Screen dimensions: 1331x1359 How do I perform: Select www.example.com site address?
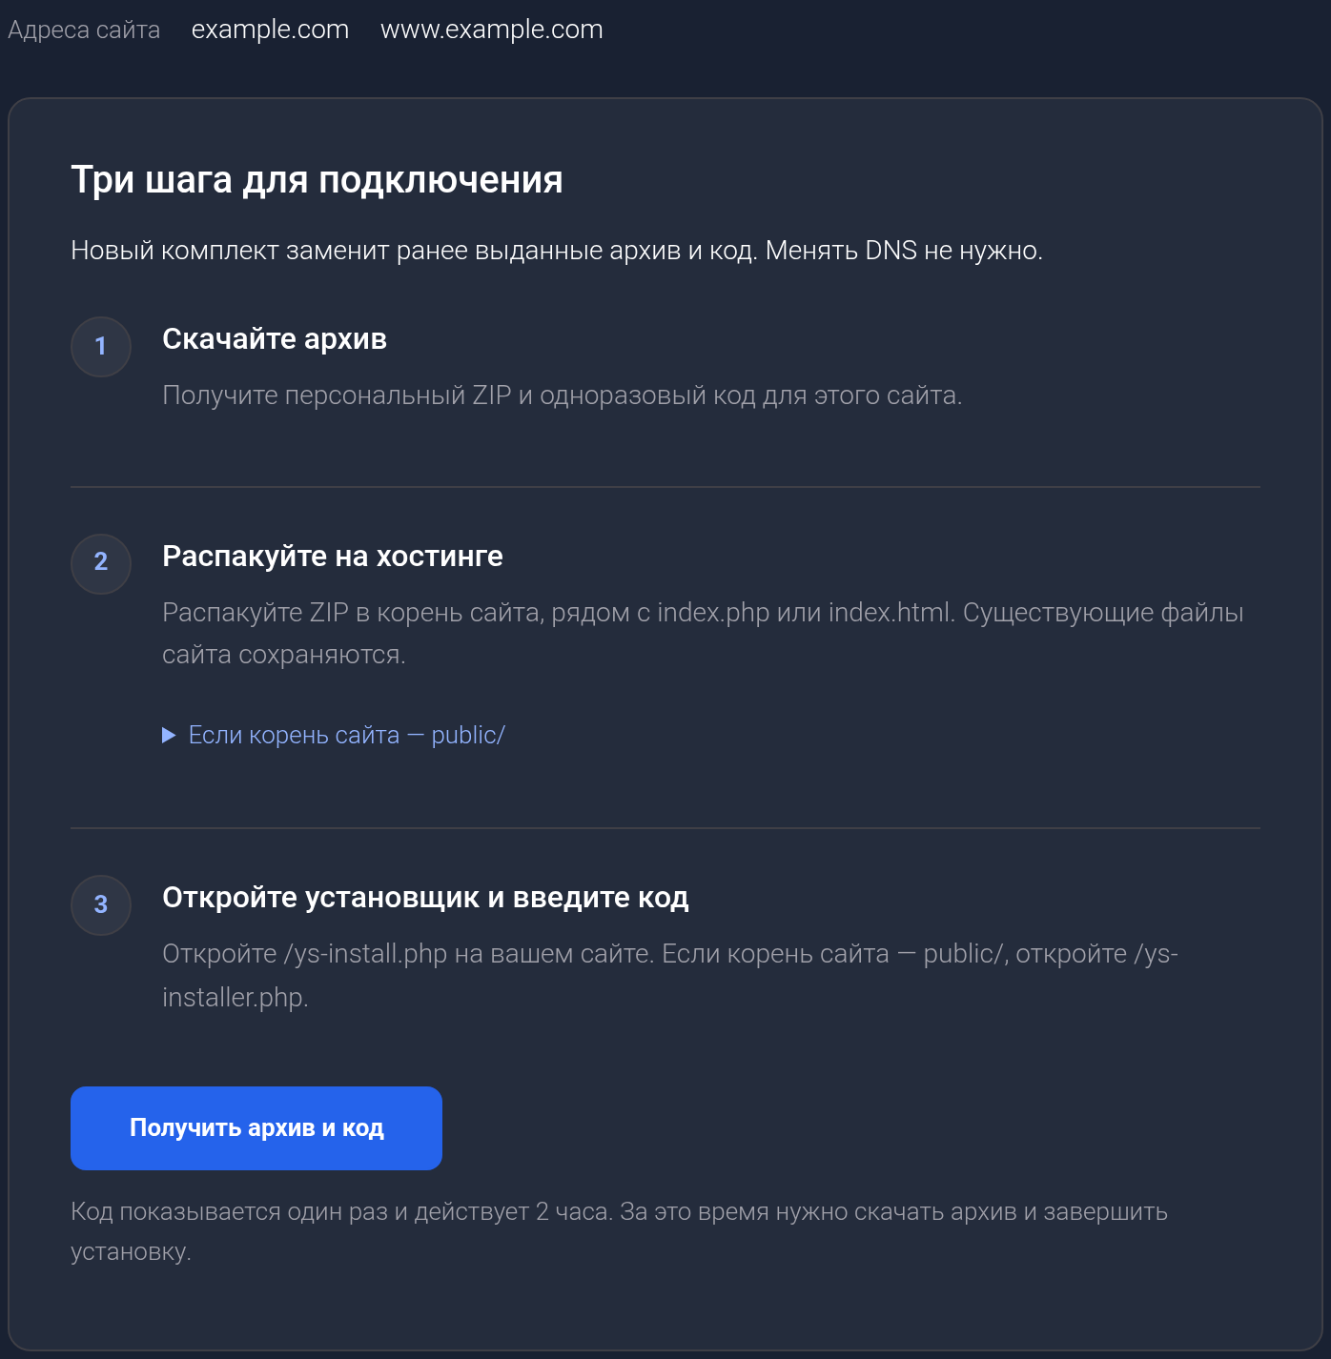pyautogui.click(x=492, y=30)
